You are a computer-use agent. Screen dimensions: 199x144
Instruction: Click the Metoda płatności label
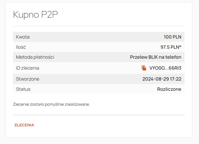tap(35, 57)
